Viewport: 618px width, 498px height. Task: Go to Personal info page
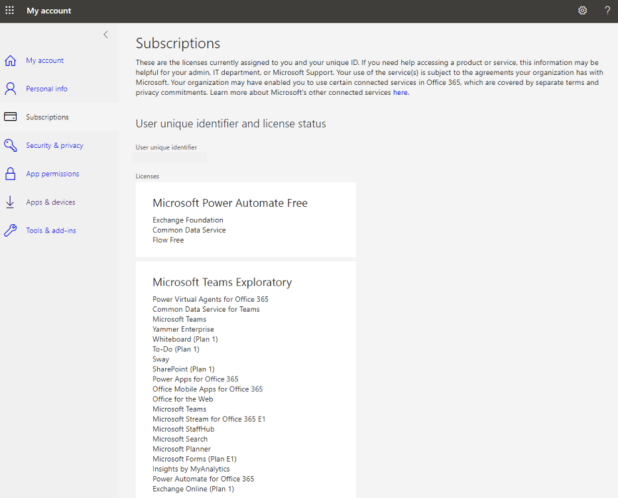(46, 89)
